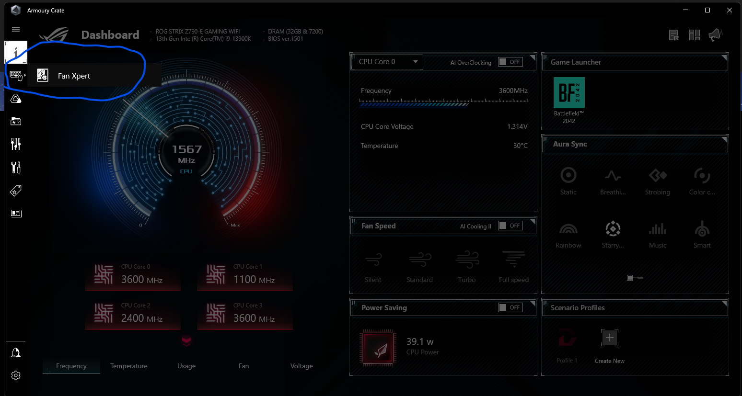Screen dimensions: 742x396
Task: Open the Game Library sidebar icon
Action: point(16,121)
